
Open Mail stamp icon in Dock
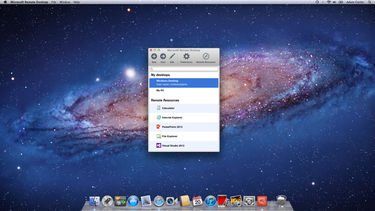pos(146,201)
